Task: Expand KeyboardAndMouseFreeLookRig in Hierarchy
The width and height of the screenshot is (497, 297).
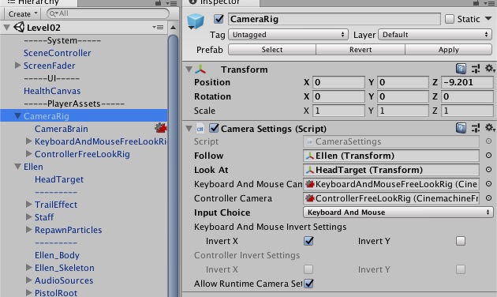Action: (29, 141)
